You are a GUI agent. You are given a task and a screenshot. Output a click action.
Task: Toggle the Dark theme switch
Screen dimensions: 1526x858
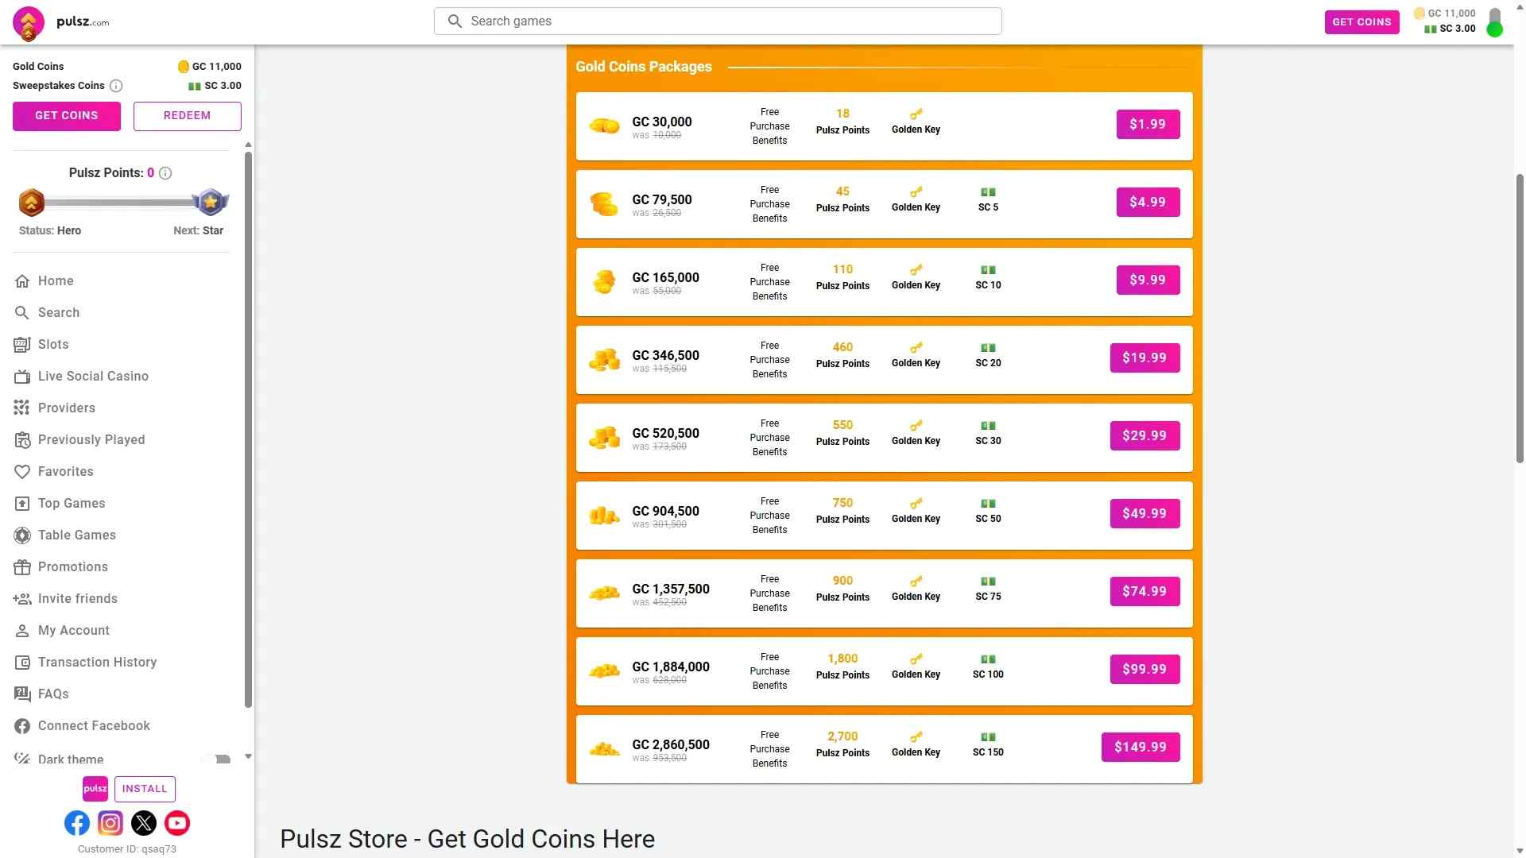click(217, 759)
